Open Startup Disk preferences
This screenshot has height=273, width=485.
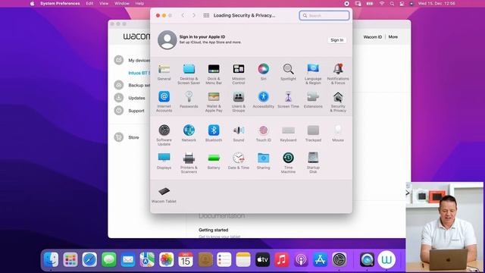(313, 162)
